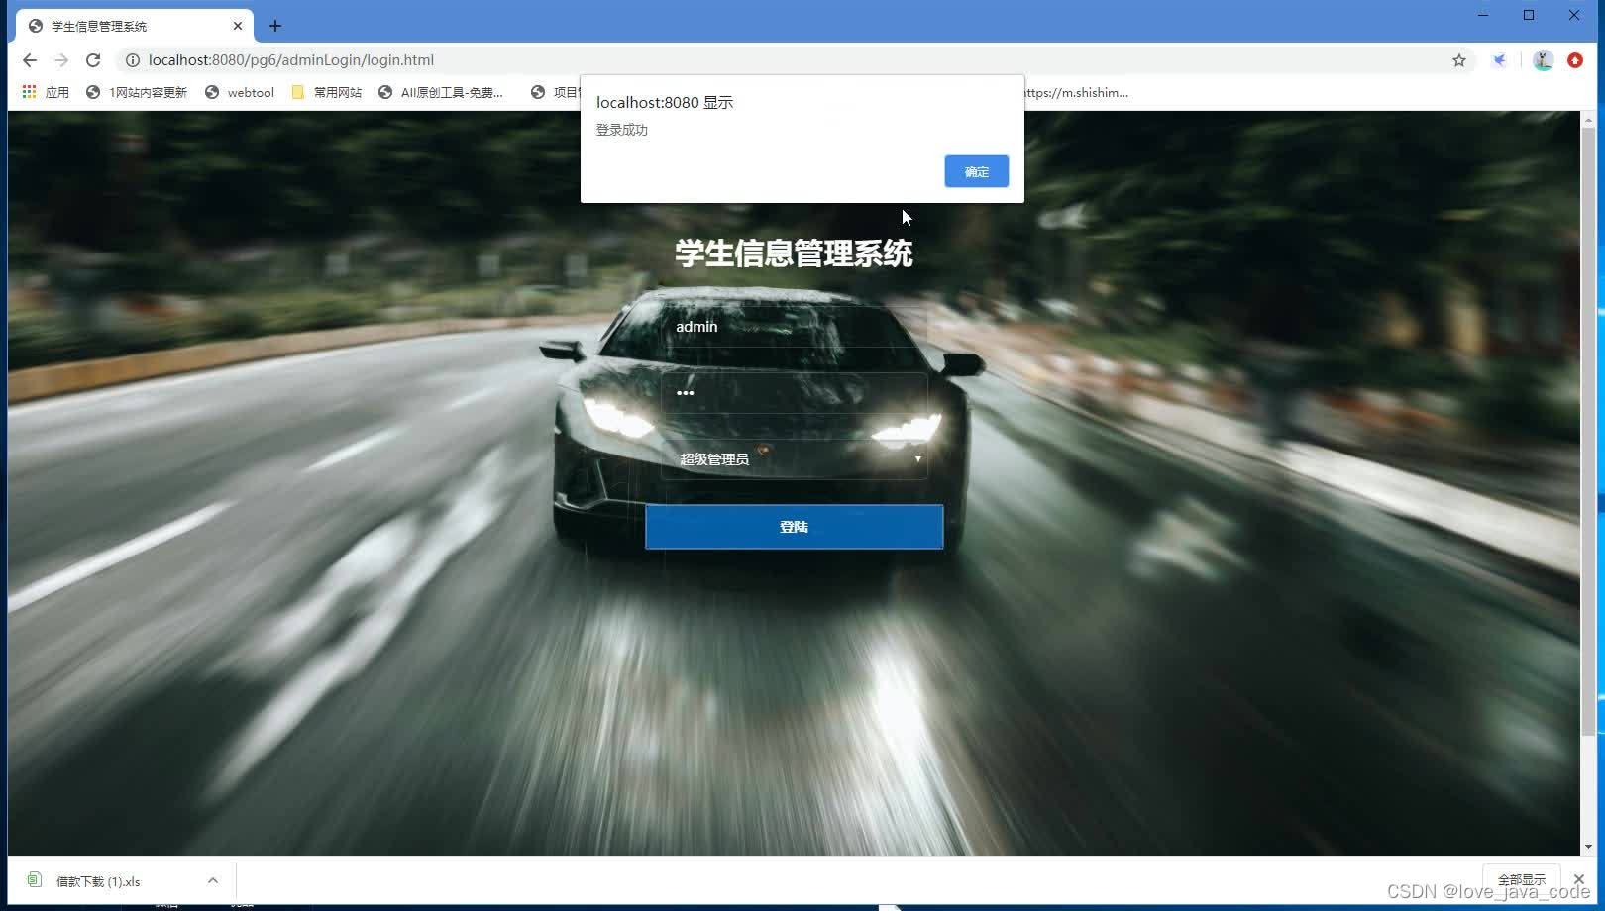Toggle the bookmark star in address bar
This screenshot has width=1605, height=911.
1458,60
